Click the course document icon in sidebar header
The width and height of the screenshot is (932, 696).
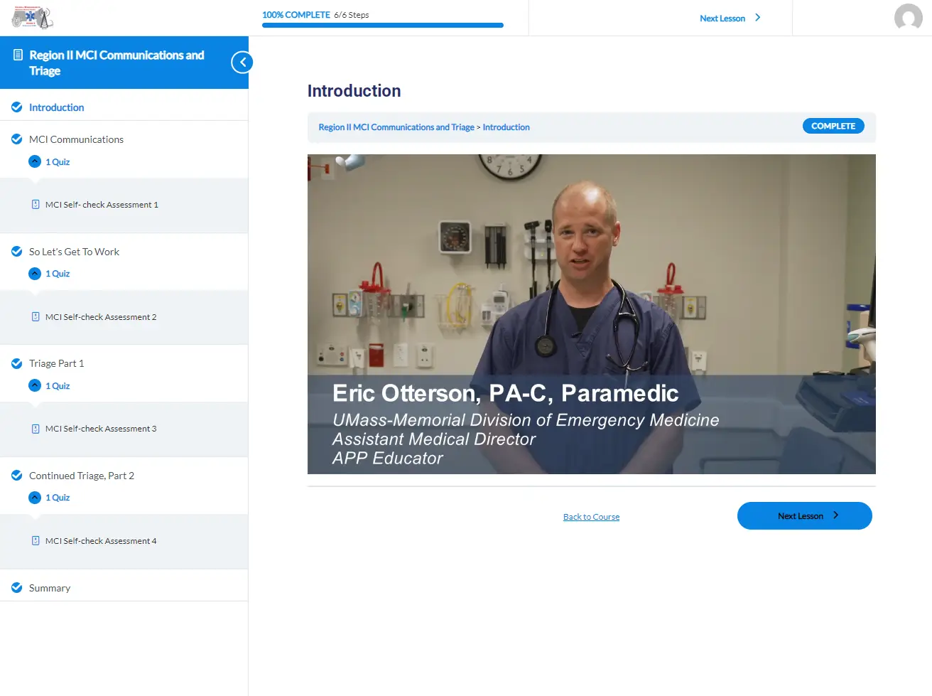click(18, 55)
